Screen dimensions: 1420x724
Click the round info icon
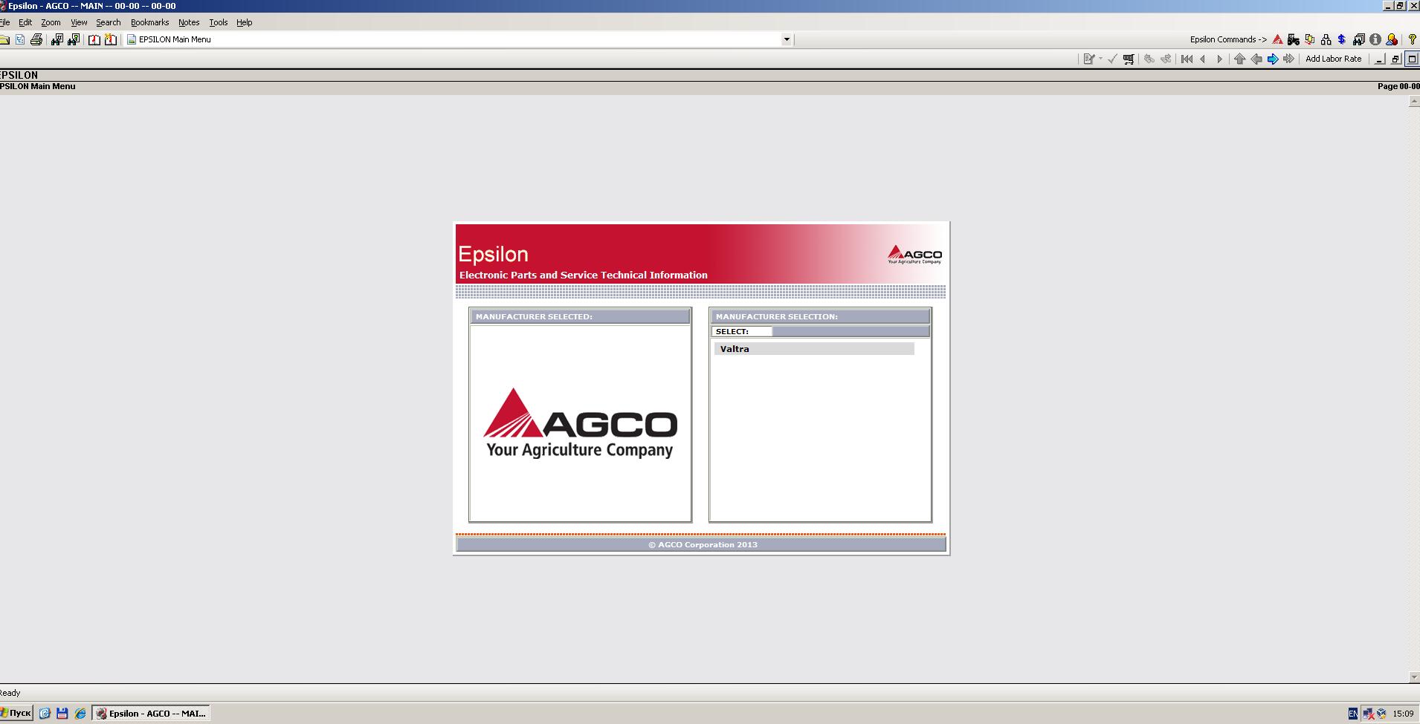[x=1375, y=39]
